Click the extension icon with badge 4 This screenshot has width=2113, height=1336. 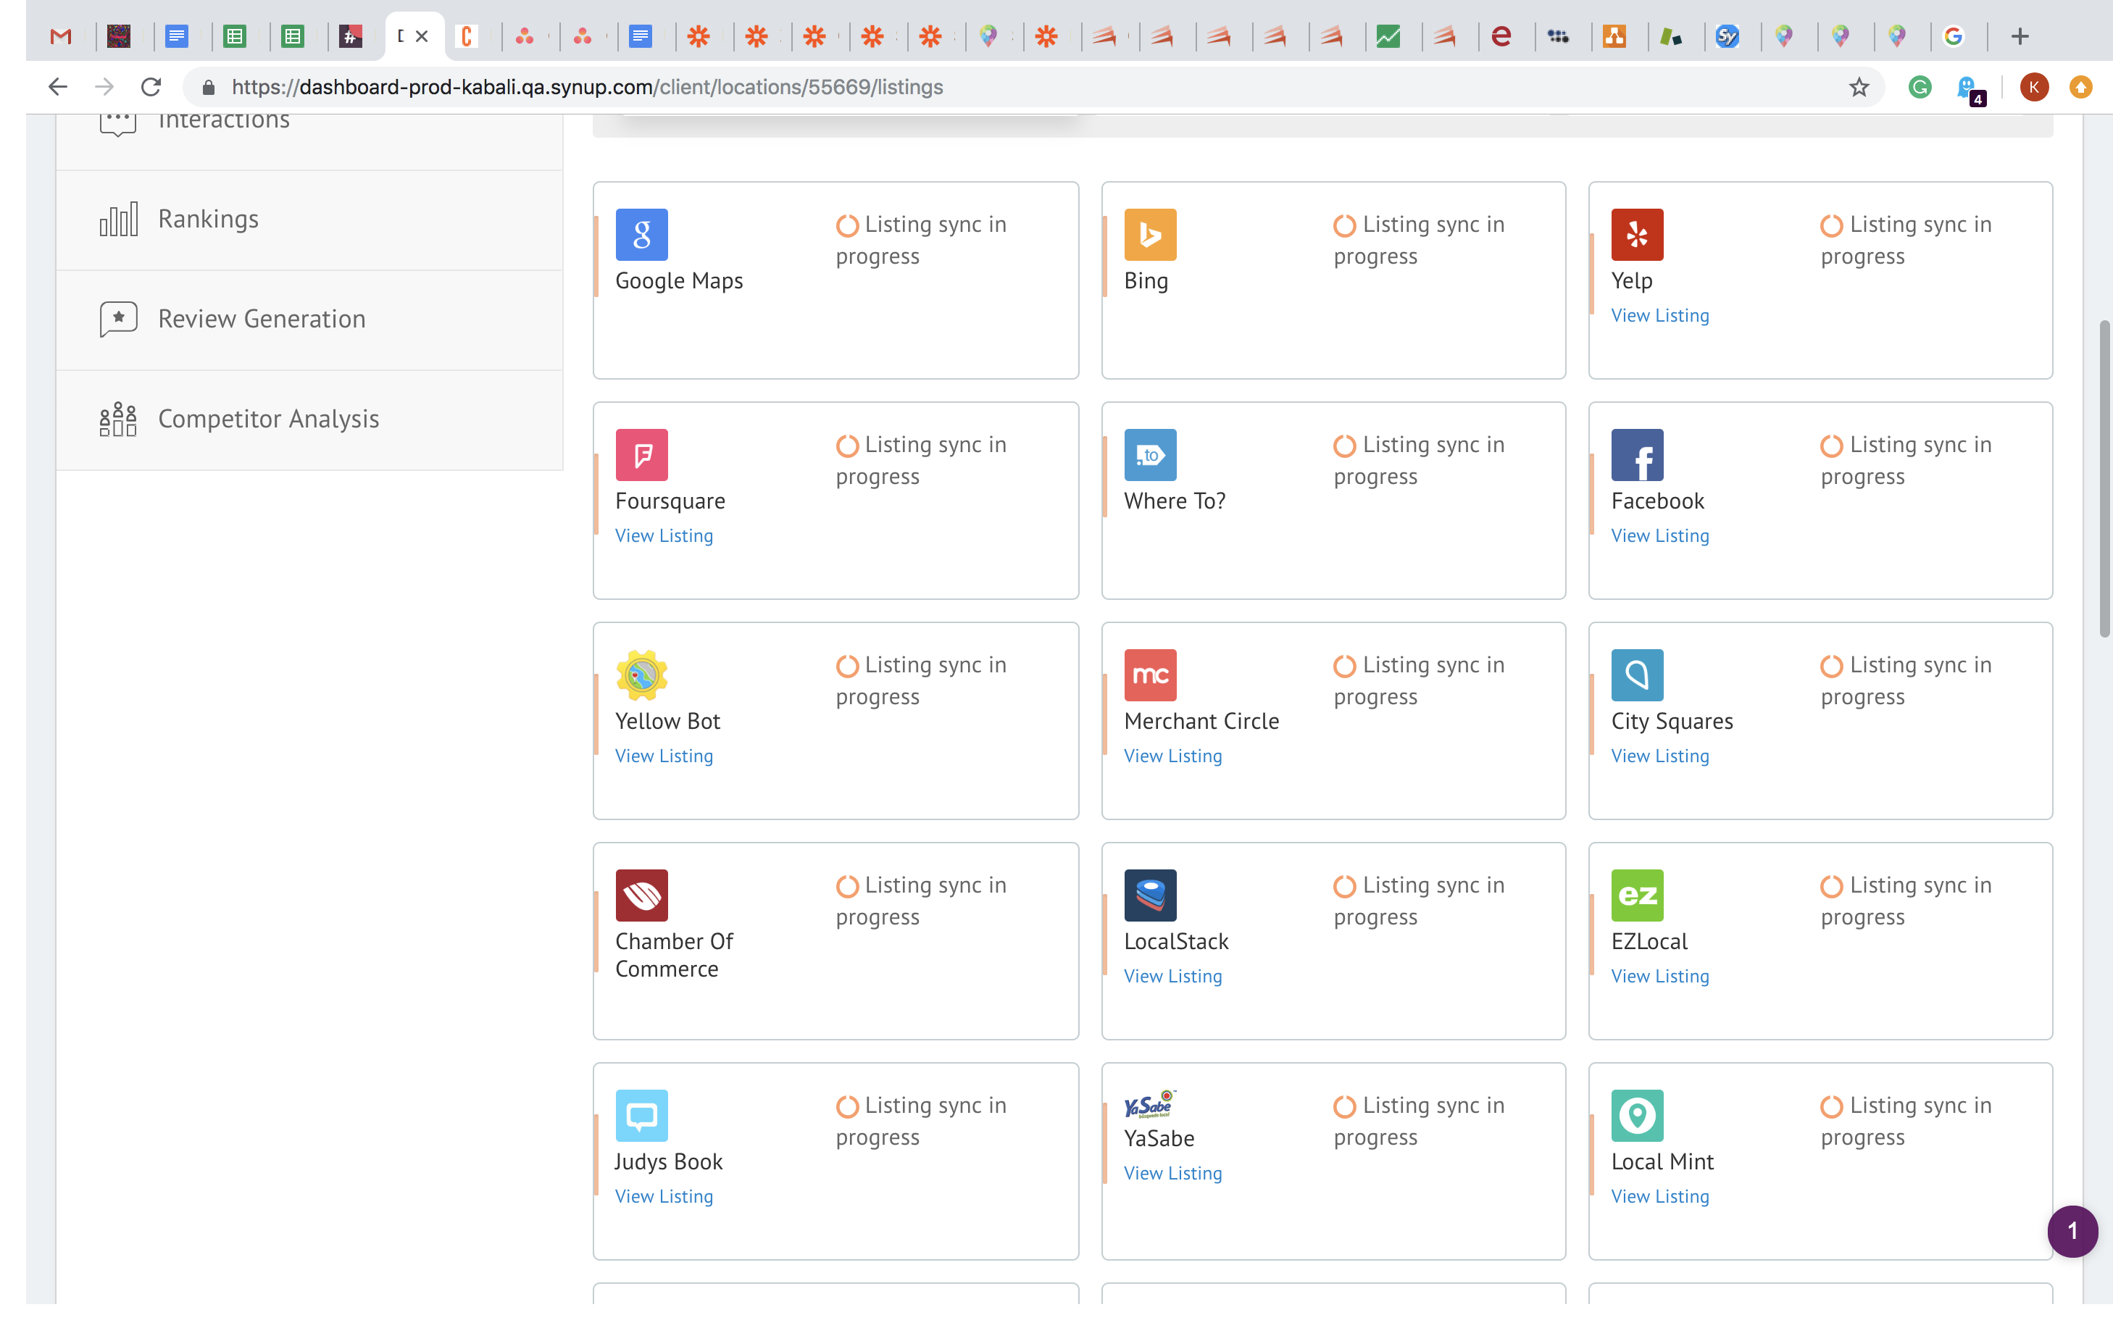[x=1969, y=88]
